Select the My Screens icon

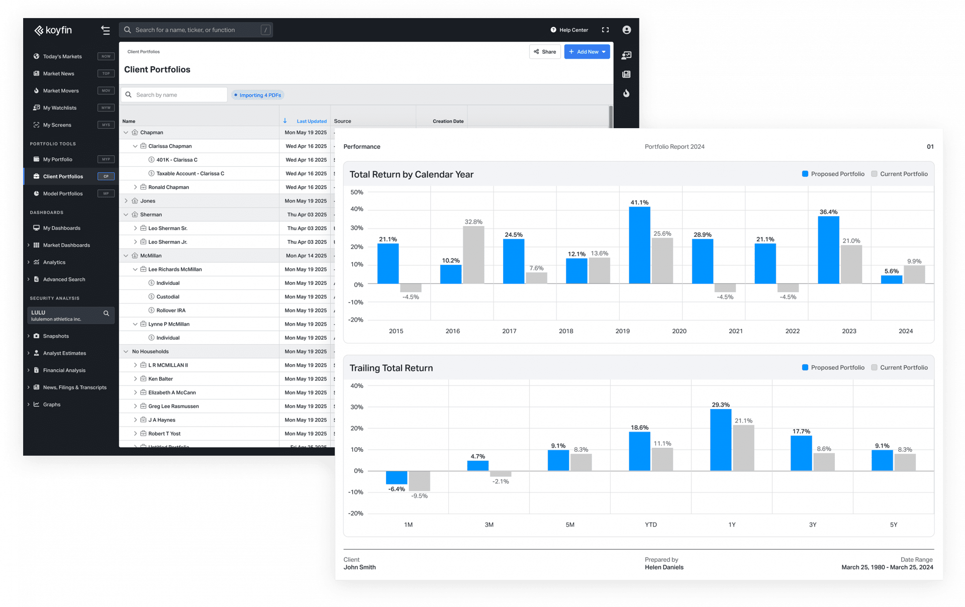tap(36, 125)
